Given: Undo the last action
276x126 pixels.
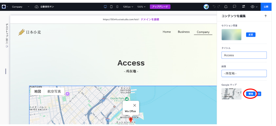Looking at the screenshot, I should (x=214, y=7).
